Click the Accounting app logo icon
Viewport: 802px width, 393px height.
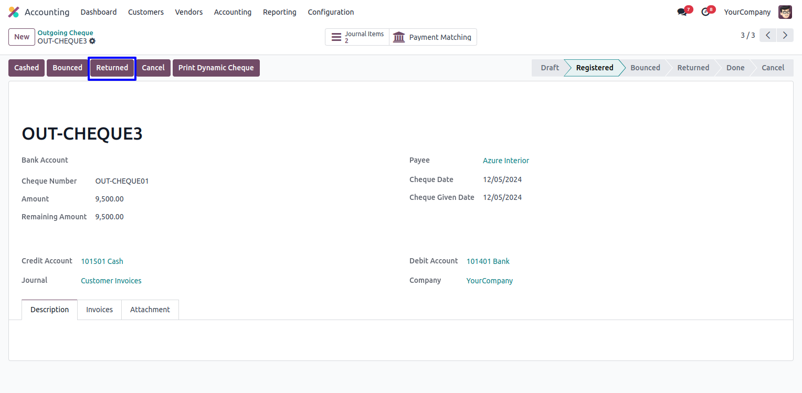tap(14, 12)
